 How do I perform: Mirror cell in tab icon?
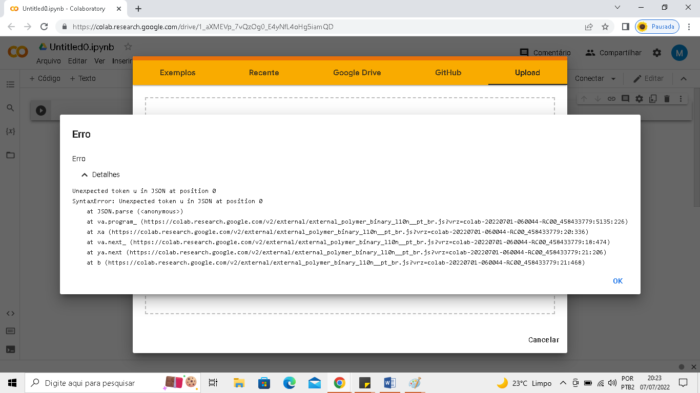click(x=653, y=99)
